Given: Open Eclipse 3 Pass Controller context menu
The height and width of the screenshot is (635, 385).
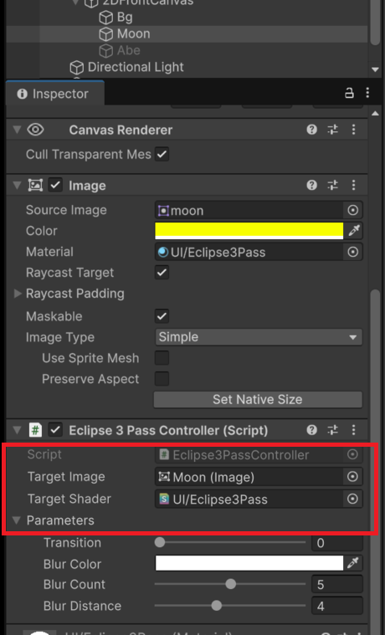Looking at the screenshot, I should pyautogui.click(x=353, y=430).
